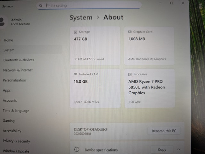This screenshot has width=205, height=154.
Task: Click the 1.90 GHz processor speed text
Action: click(135, 102)
